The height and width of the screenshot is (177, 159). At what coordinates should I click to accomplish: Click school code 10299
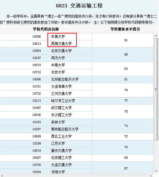click(37, 143)
